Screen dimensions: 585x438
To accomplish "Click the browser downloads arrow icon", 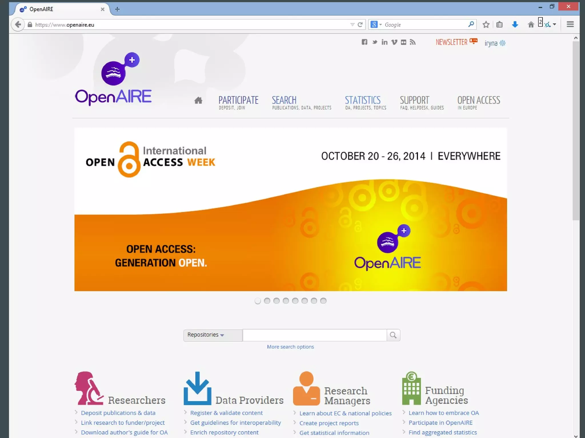I will (x=515, y=25).
